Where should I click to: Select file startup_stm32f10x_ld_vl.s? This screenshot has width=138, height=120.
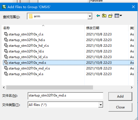[x=28, y=57]
